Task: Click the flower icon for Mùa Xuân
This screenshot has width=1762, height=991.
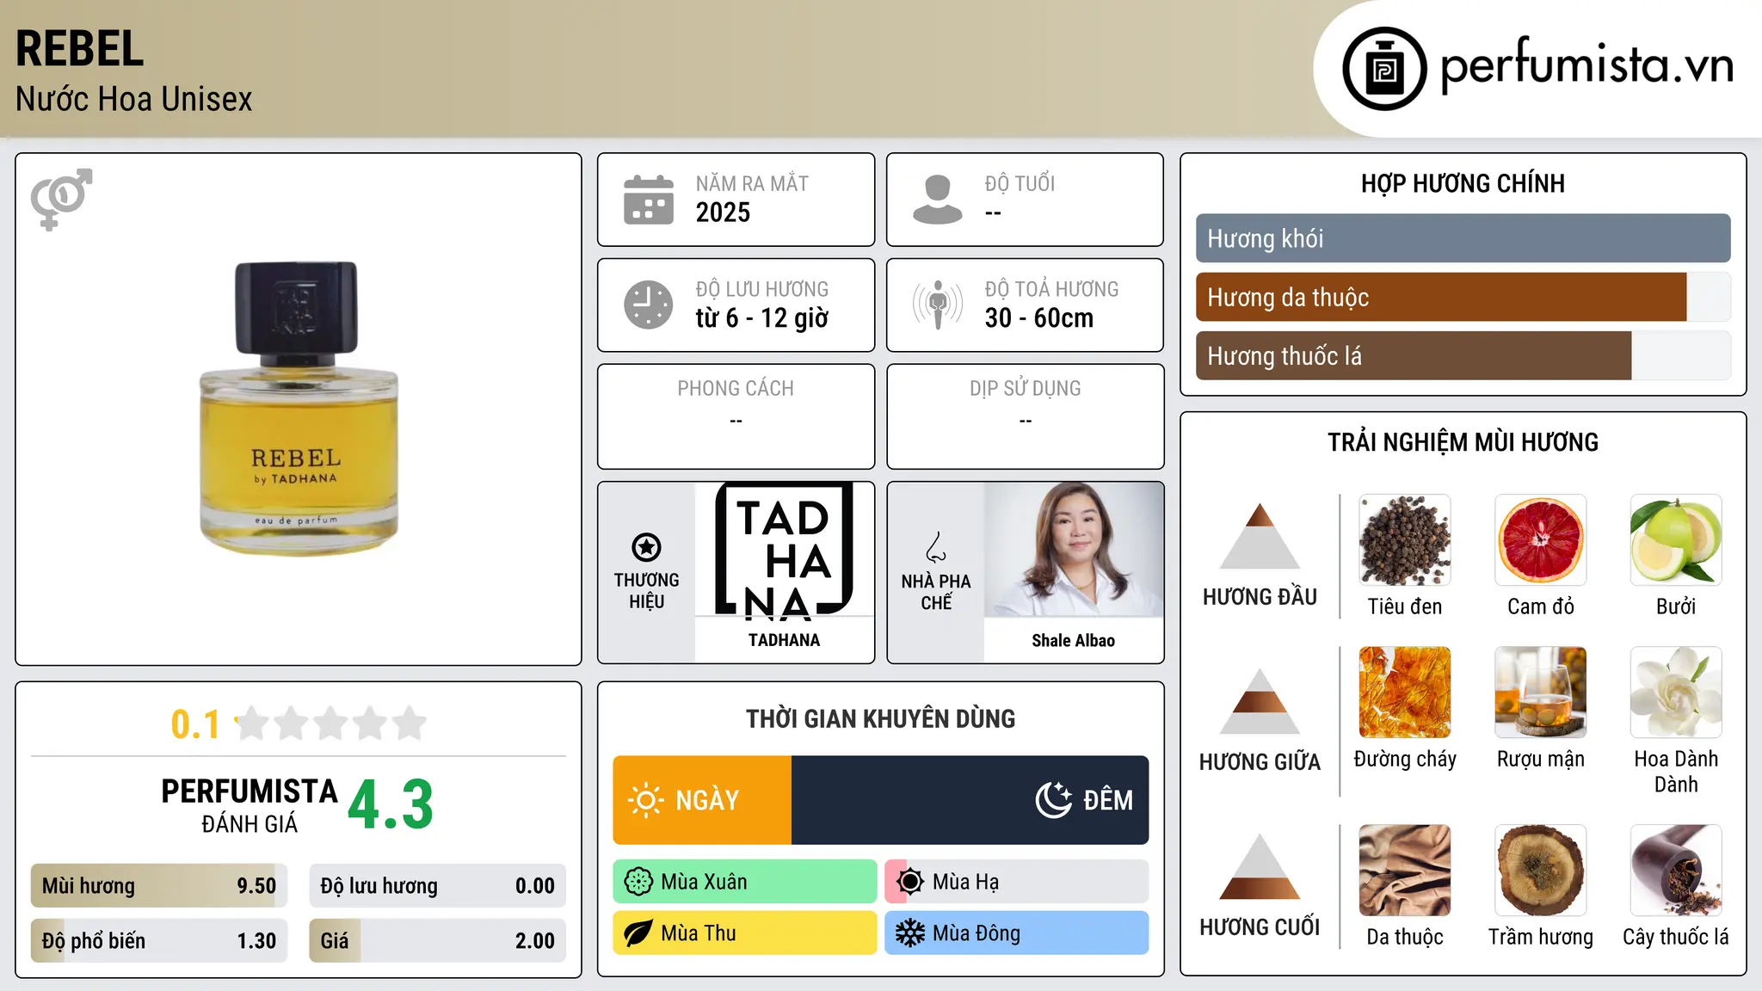Action: (638, 882)
